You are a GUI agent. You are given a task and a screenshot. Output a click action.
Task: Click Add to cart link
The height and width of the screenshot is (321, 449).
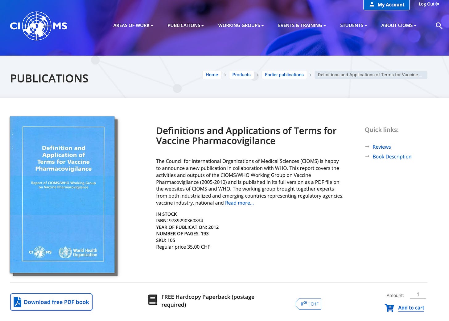411,308
